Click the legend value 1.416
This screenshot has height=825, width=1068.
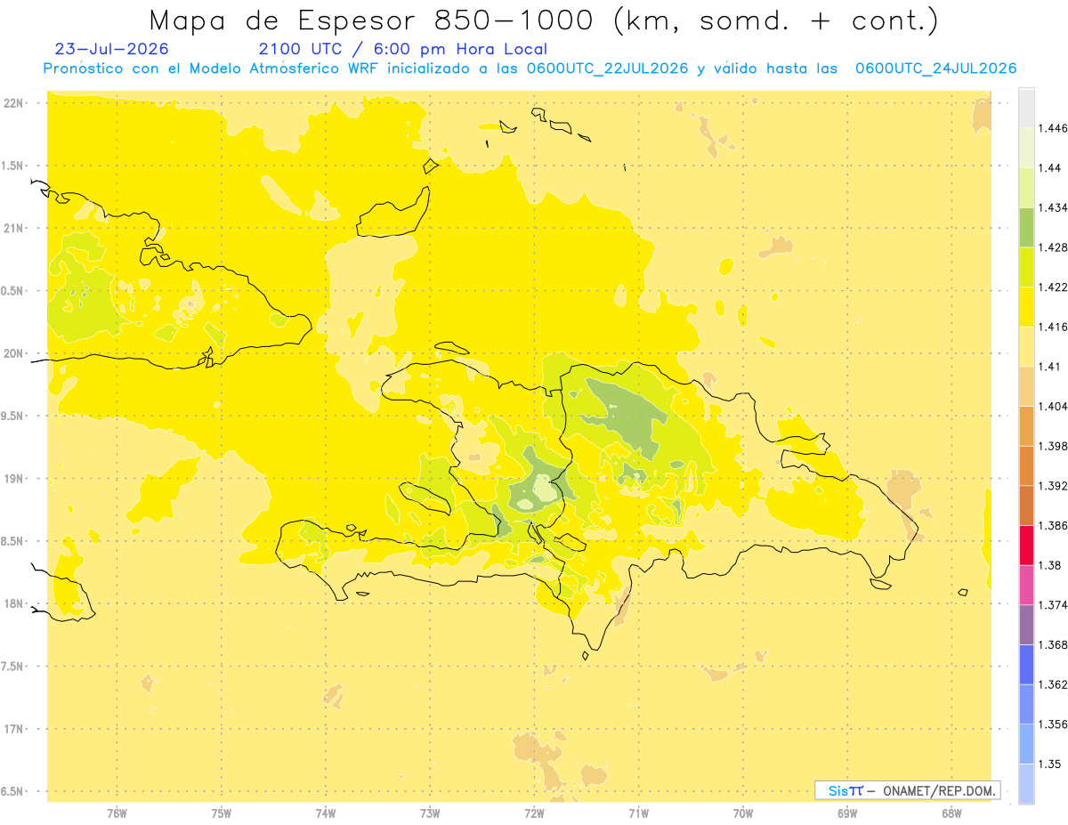[1053, 327]
